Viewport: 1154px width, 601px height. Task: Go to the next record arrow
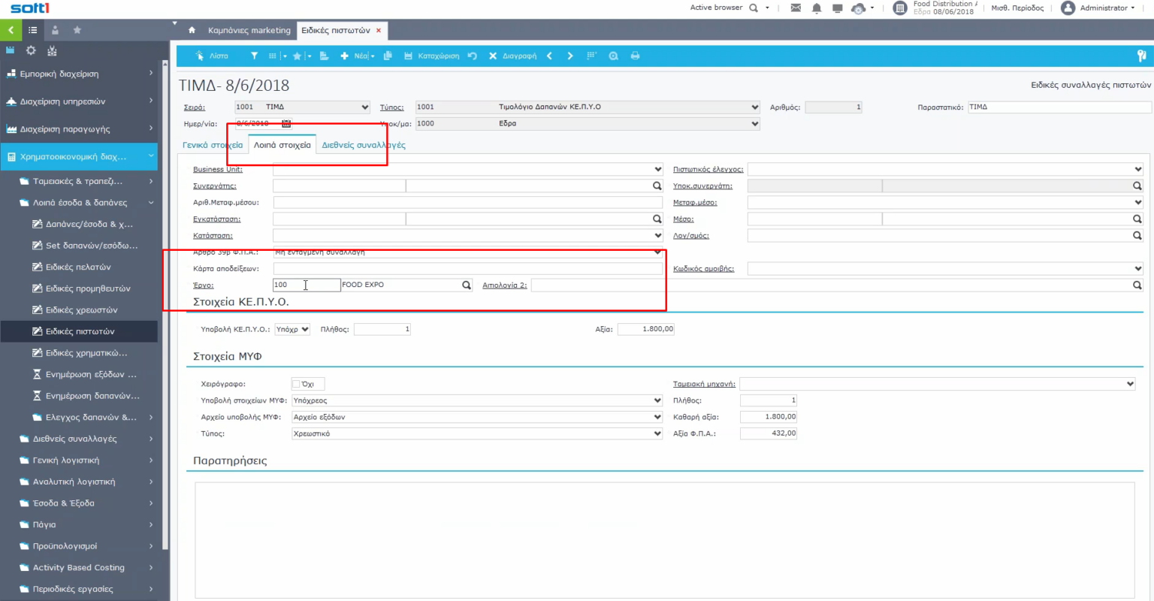pos(569,56)
